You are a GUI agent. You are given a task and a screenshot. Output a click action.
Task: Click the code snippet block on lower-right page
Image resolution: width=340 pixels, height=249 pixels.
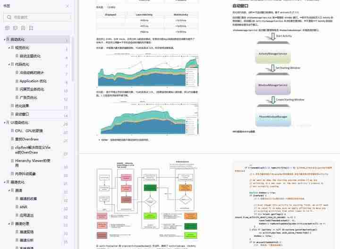pos(283,206)
